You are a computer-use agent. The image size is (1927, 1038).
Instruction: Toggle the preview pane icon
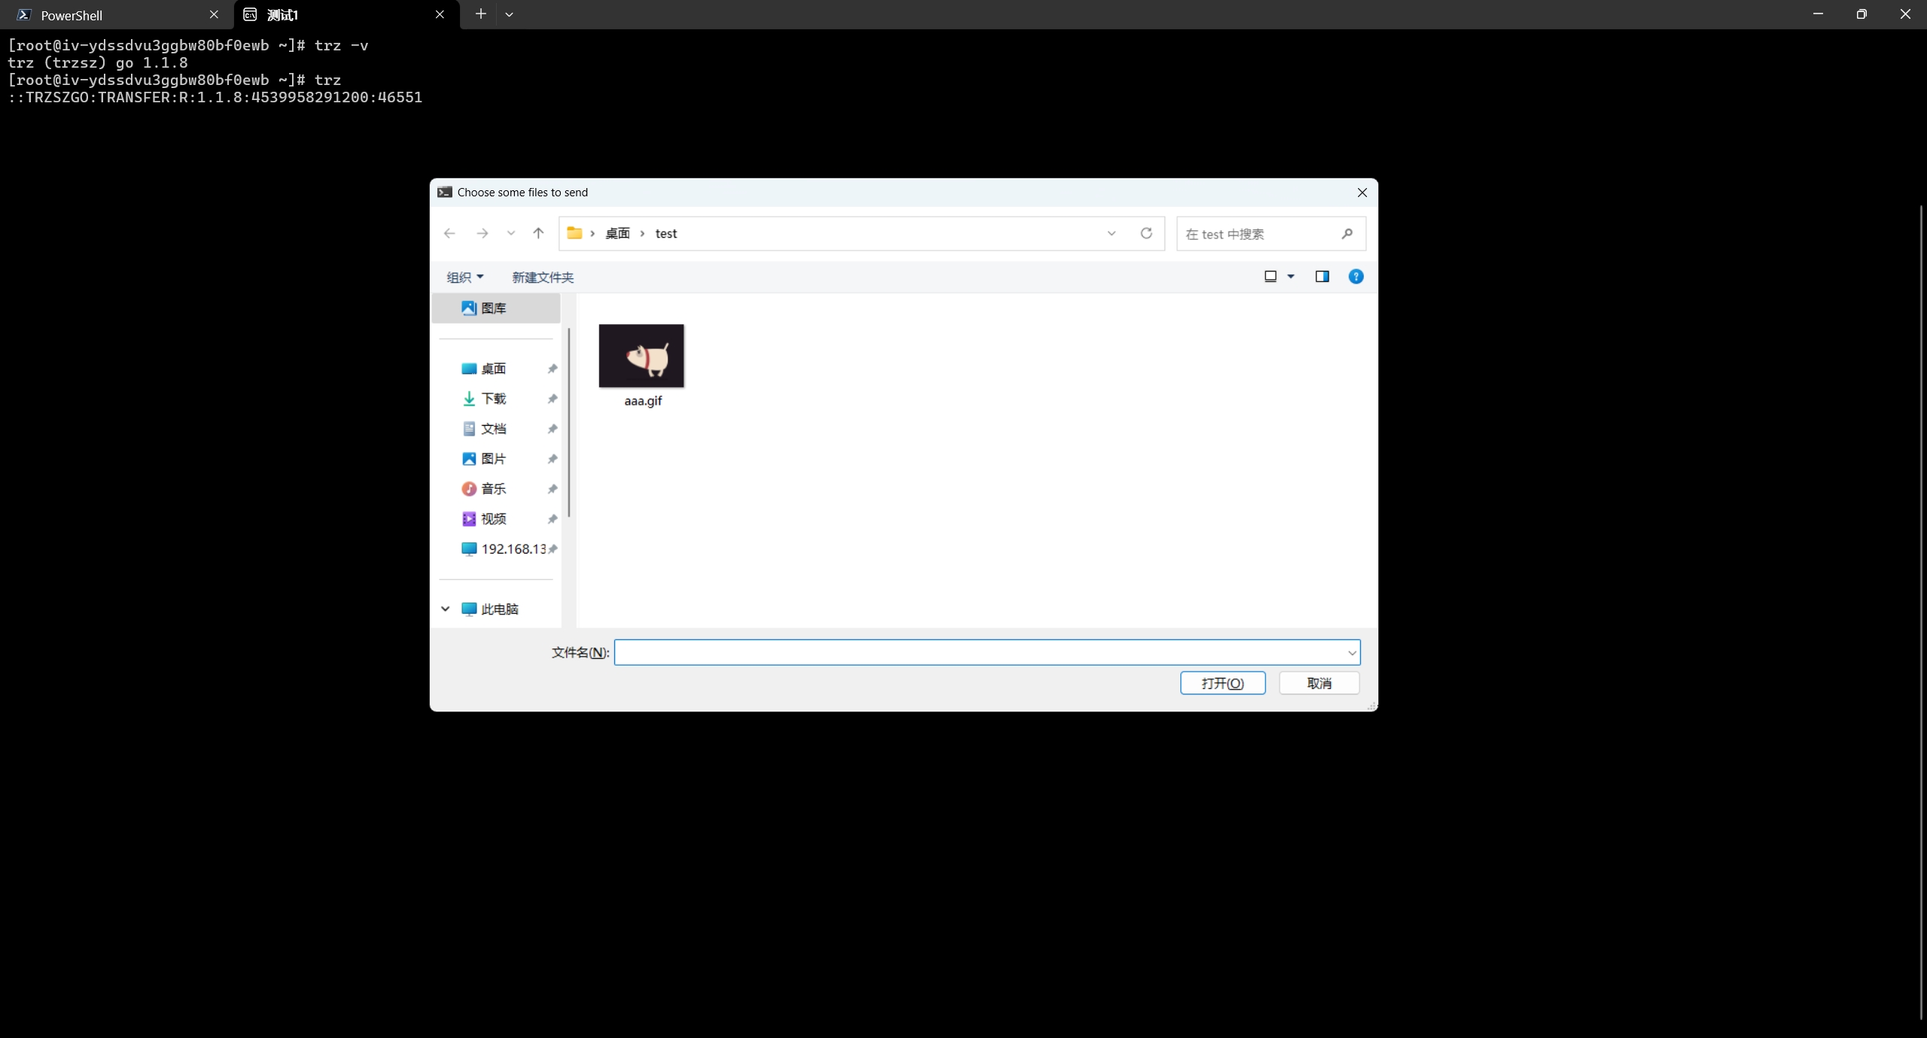click(x=1322, y=277)
